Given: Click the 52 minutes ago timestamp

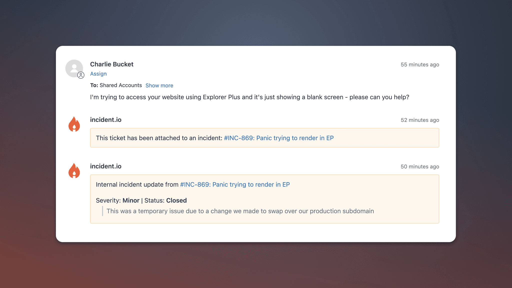Looking at the screenshot, I should 420,120.
